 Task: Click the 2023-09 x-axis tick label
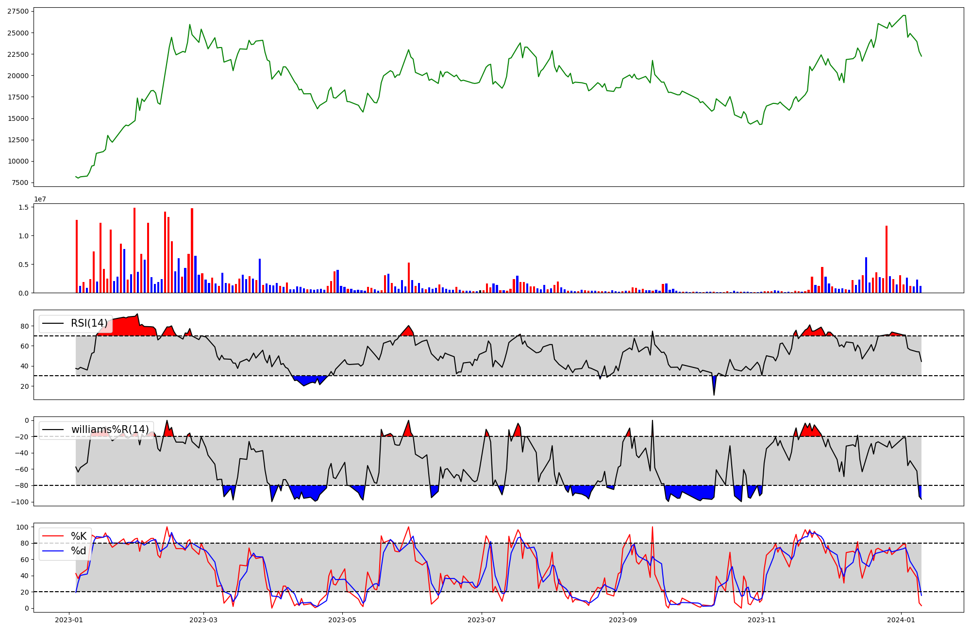pos(623,620)
